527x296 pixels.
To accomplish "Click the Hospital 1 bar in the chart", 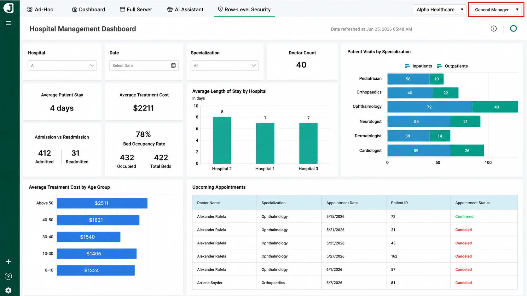I will pos(265,143).
